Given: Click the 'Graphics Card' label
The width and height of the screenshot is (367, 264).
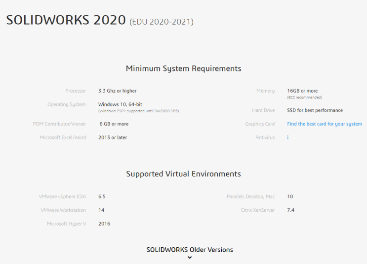Looking at the screenshot, I should (x=260, y=124).
